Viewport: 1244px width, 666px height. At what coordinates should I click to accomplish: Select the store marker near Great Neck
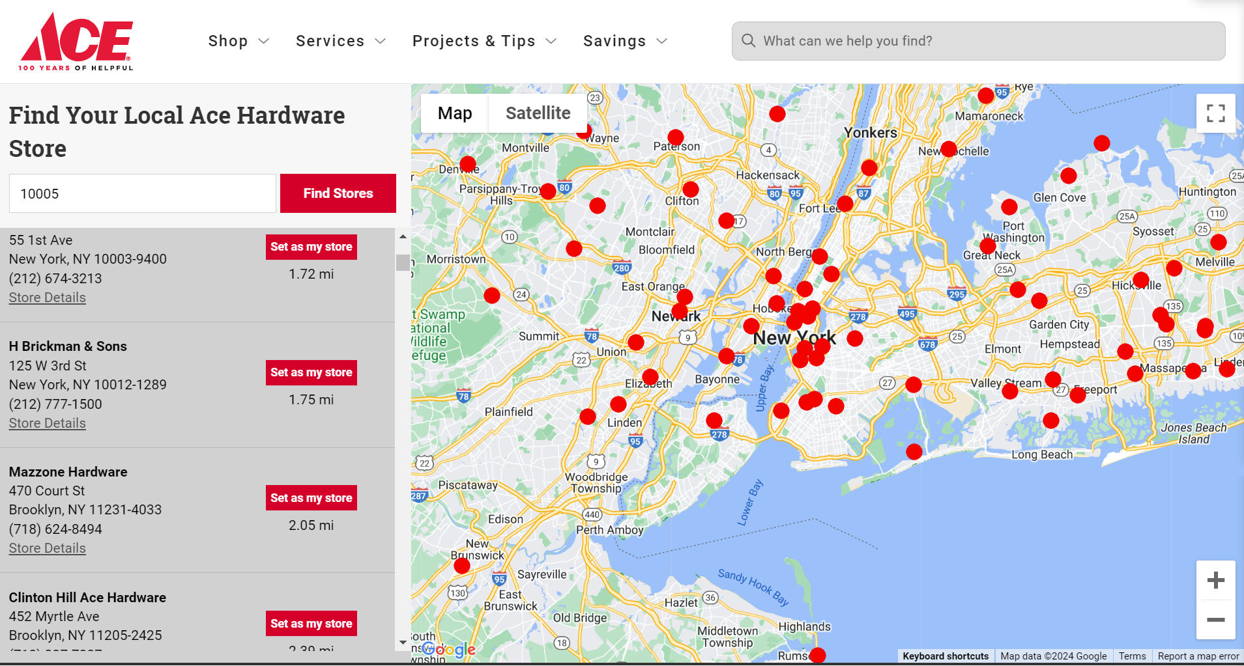click(988, 246)
